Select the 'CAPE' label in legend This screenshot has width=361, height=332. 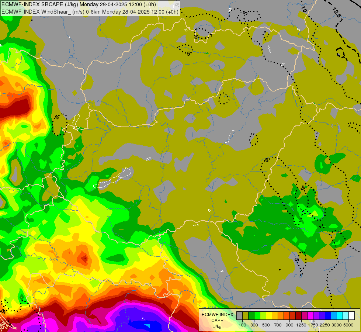(x=217, y=321)
